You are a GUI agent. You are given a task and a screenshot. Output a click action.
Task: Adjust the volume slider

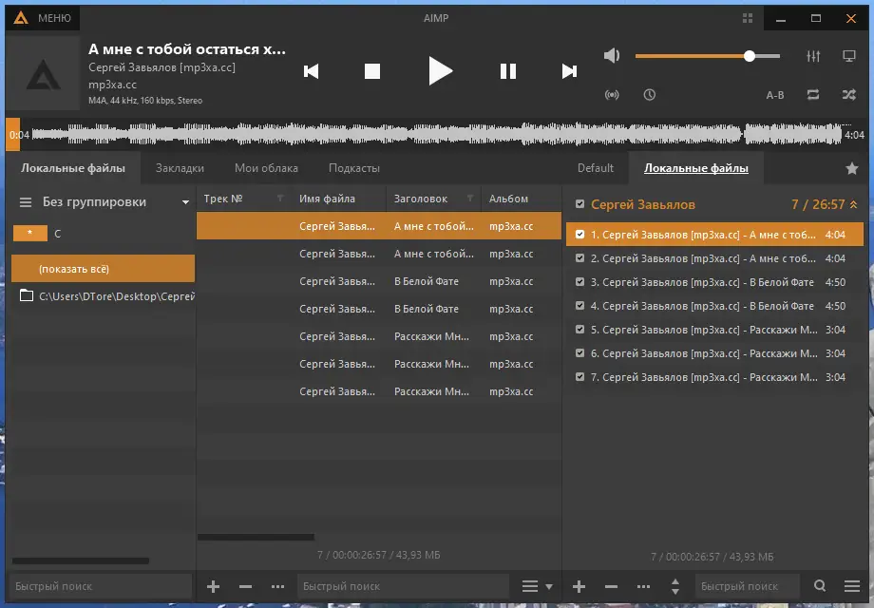click(708, 56)
